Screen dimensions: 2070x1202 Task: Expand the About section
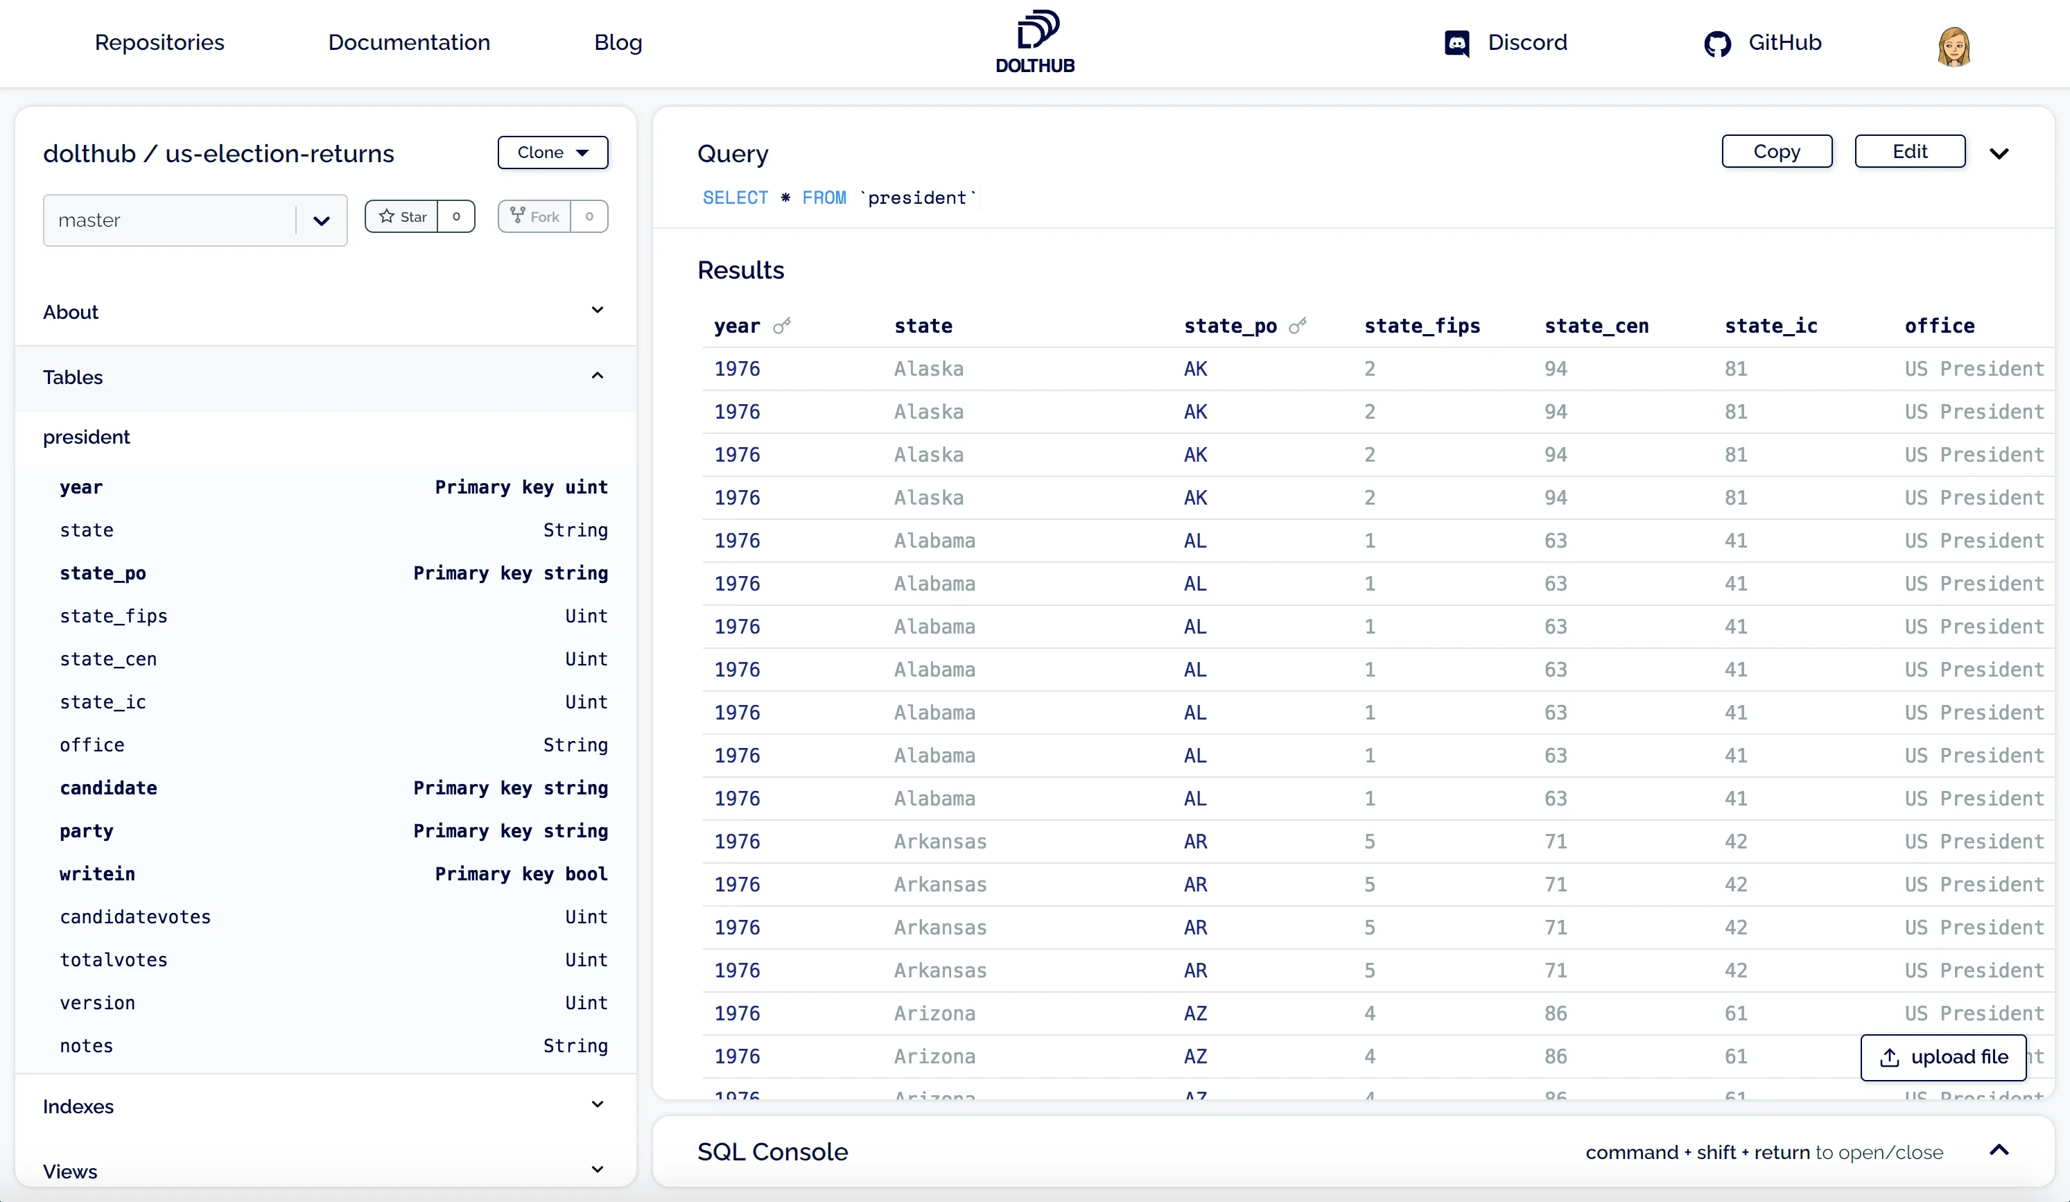[597, 311]
